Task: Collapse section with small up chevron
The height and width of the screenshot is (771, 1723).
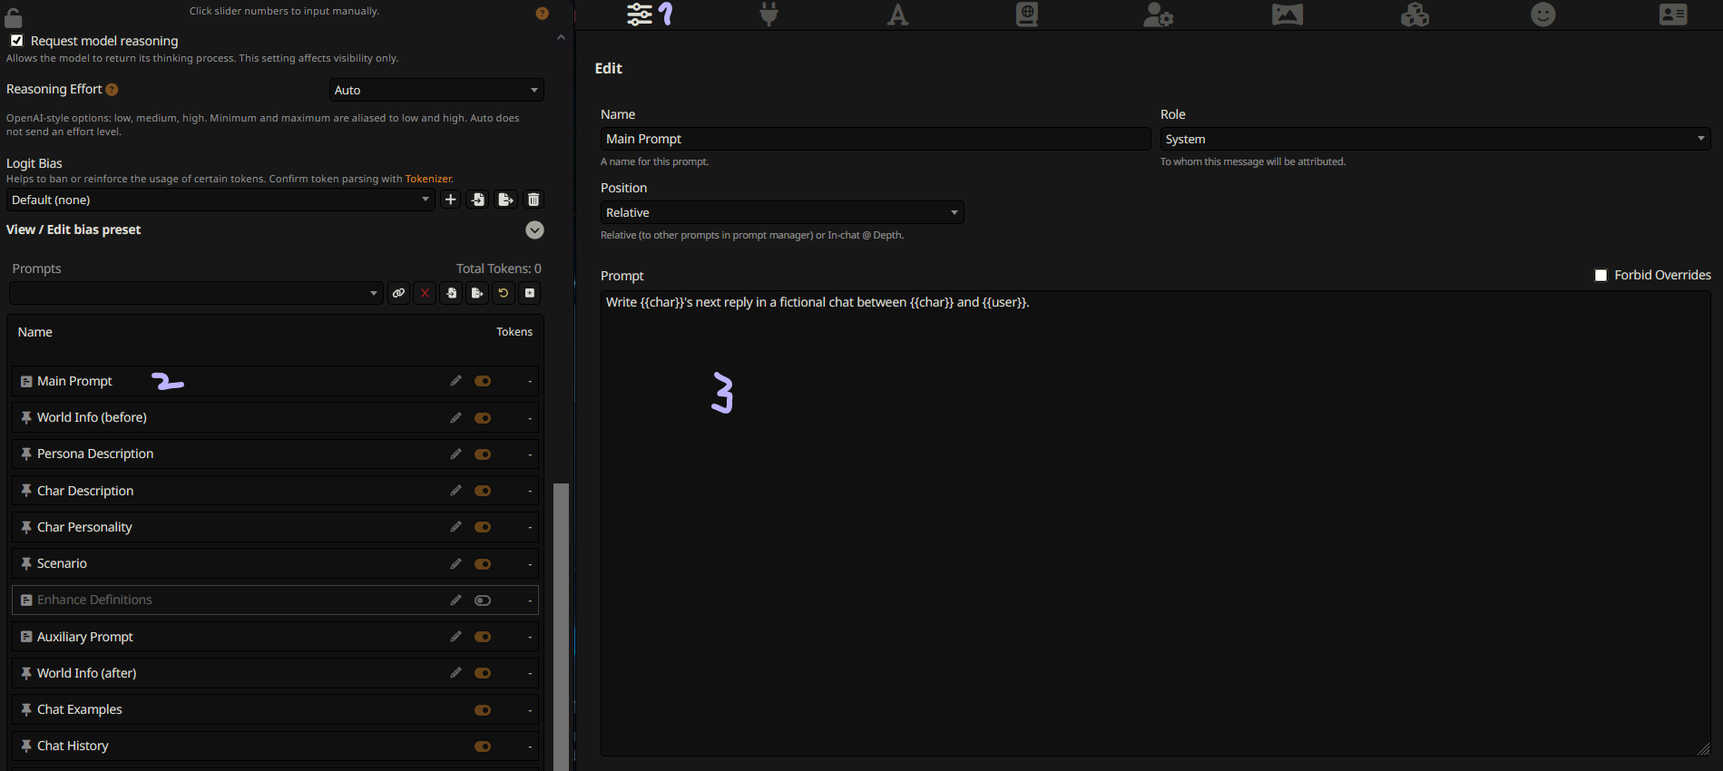Action: click(x=561, y=37)
